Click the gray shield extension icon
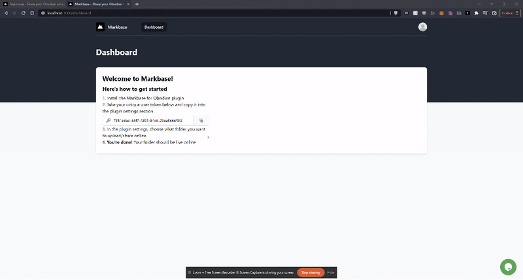 click(424, 13)
